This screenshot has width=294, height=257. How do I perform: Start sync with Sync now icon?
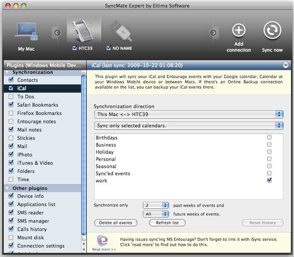pos(272,30)
